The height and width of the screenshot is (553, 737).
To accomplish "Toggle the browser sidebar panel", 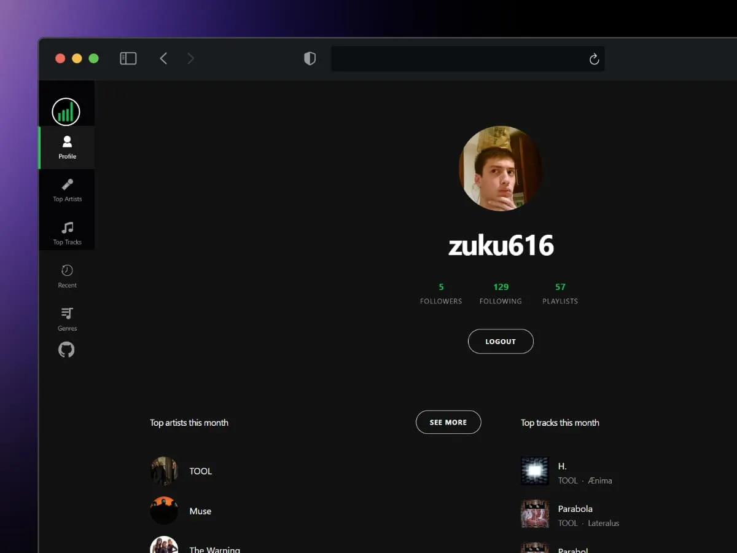I will pyautogui.click(x=128, y=58).
